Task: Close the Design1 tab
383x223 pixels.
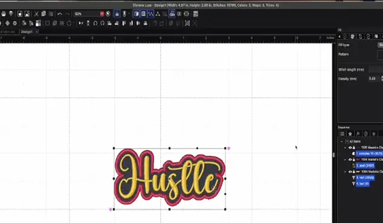Action: pos(37,32)
